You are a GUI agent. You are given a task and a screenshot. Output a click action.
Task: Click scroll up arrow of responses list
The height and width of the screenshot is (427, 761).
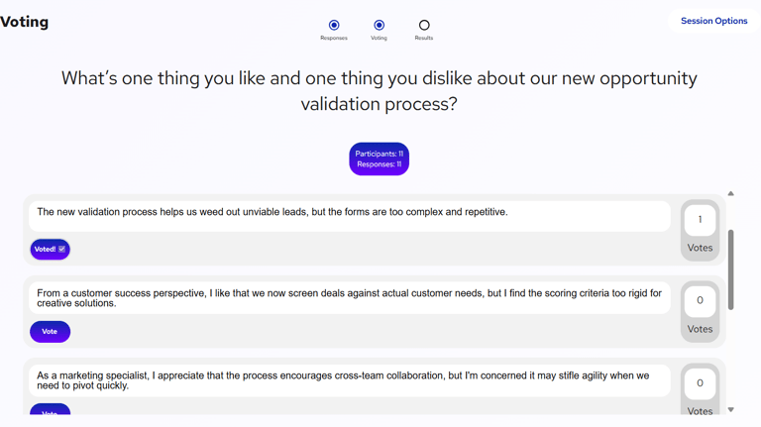pos(731,194)
